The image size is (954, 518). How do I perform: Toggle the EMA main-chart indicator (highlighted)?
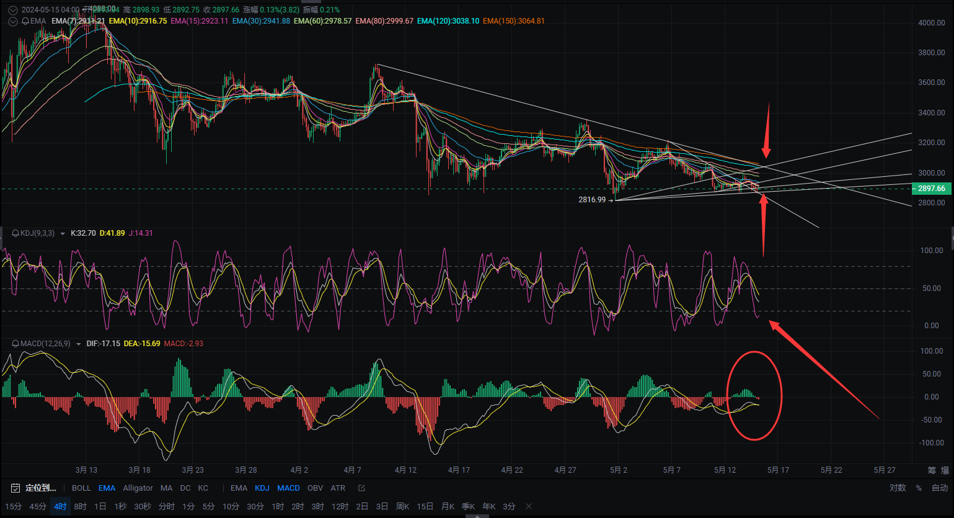(x=107, y=488)
